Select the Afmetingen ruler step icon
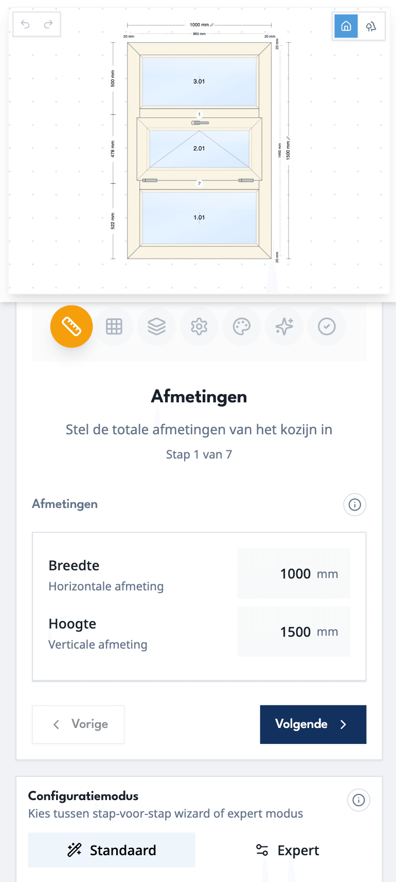 pyautogui.click(x=71, y=326)
